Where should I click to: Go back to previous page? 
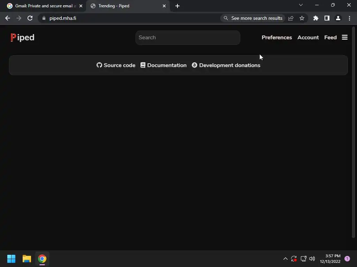(8, 18)
